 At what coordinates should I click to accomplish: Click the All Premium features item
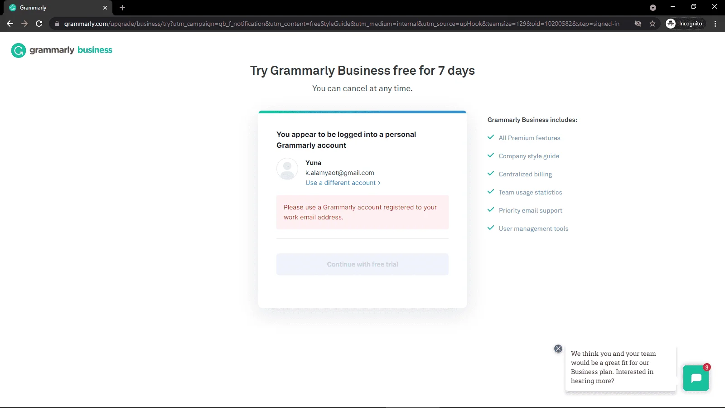(x=529, y=138)
